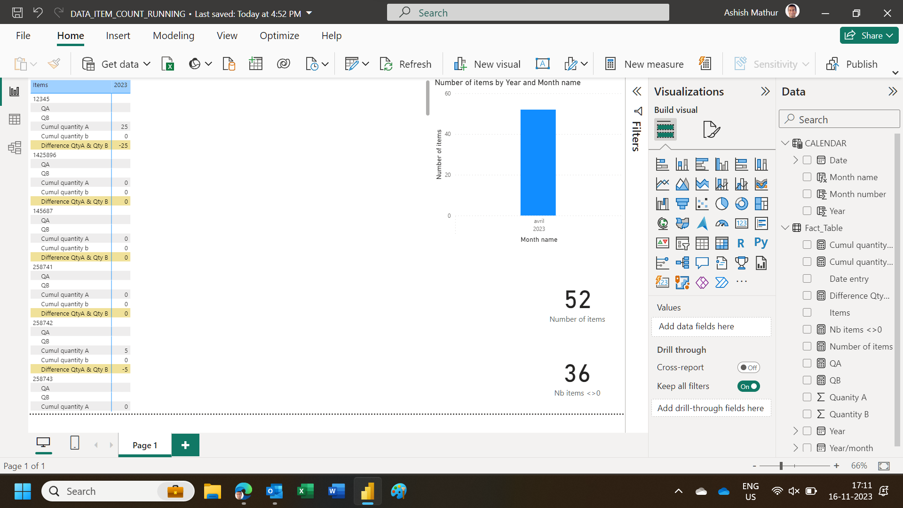Publish the report
Screen dimensions: 903x508
coord(852,64)
